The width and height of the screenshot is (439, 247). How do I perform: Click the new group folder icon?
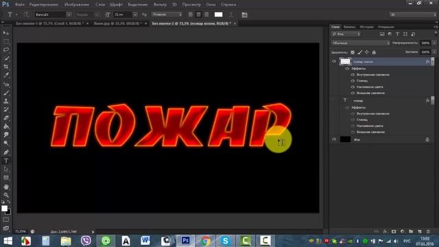[x=411, y=232]
